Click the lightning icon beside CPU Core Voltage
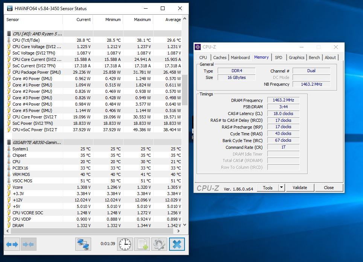The image size is (363, 262). [9, 47]
